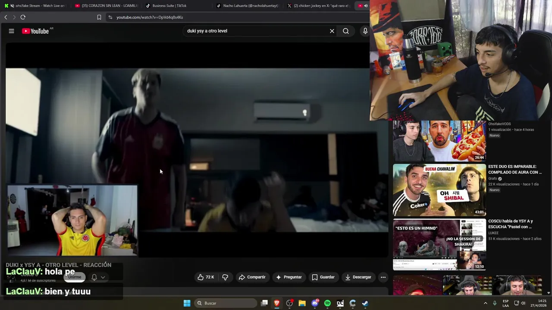Open Steam from the taskbar
The image size is (552, 310).
click(x=365, y=303)
